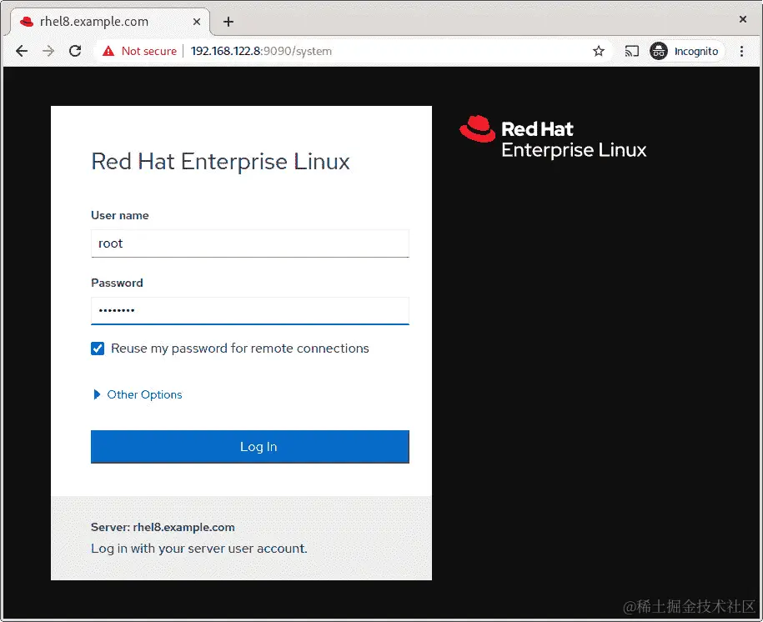
Task: Click the 'Server: rhel8.example.com' text
Action: tap(163, 527)
